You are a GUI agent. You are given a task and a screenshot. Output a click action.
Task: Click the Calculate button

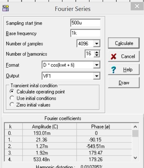[124, 43]
